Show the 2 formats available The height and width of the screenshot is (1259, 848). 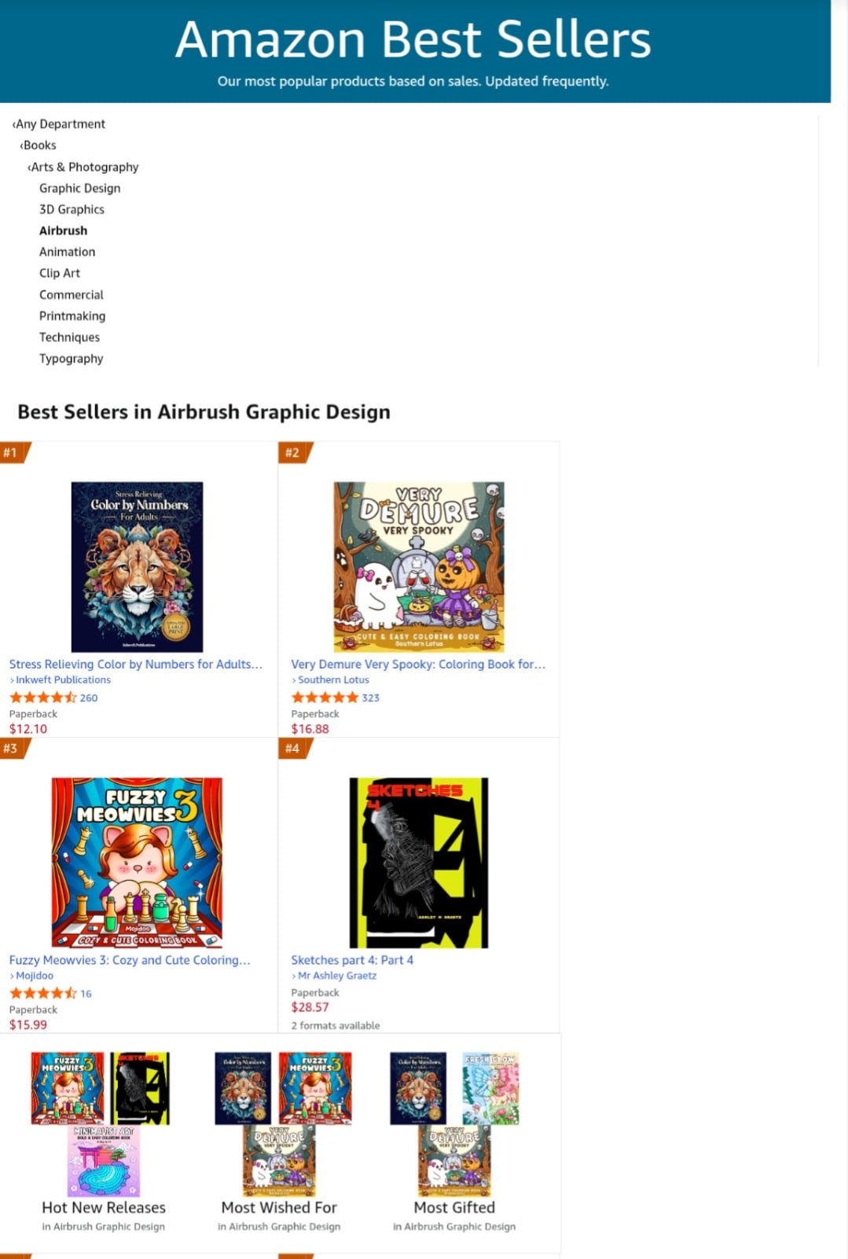tap(336, 1025)
